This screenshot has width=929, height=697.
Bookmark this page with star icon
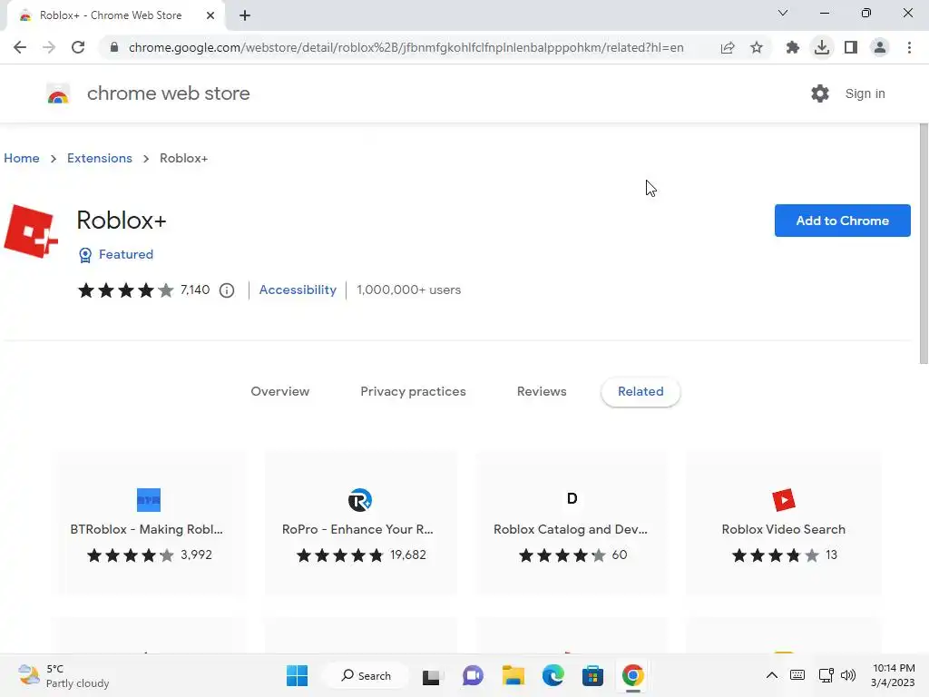pyautogui.click(x=757, y=47)
